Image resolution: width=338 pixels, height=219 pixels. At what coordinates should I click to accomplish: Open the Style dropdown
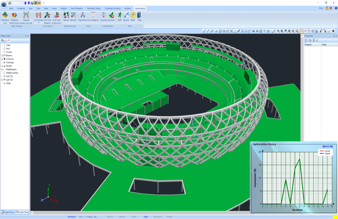(321, 8)
